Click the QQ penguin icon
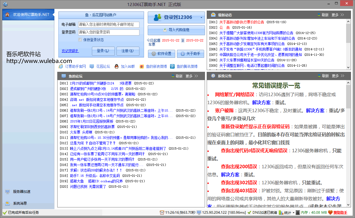This screenshot has width=355, height=218. click(x=117, y=66)
